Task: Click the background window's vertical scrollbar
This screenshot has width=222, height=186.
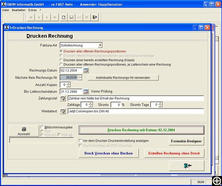Action: coord(217,98)
